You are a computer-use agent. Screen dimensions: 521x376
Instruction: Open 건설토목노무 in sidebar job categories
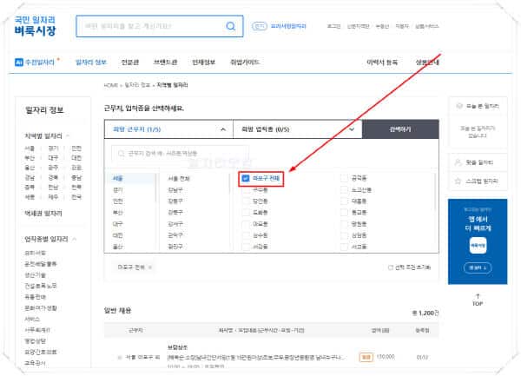click(41, 286)
